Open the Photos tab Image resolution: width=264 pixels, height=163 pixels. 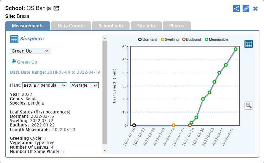(176, 26)
